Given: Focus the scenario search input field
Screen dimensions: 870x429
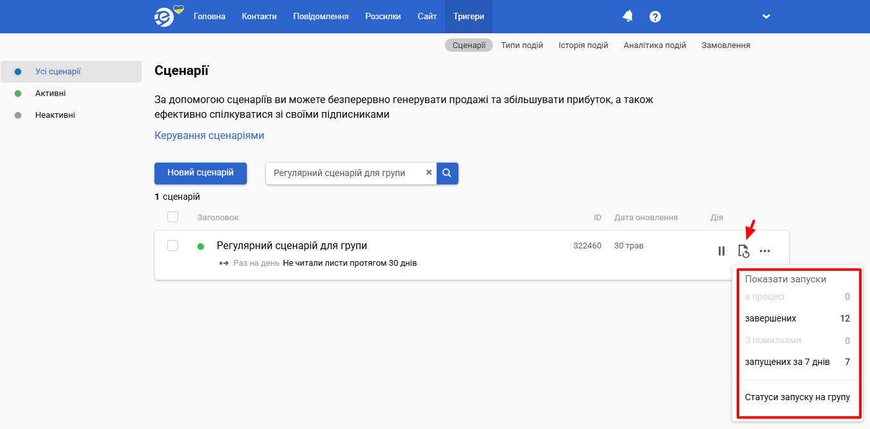Looking at the screenshot, I should (x=346, y=173).
